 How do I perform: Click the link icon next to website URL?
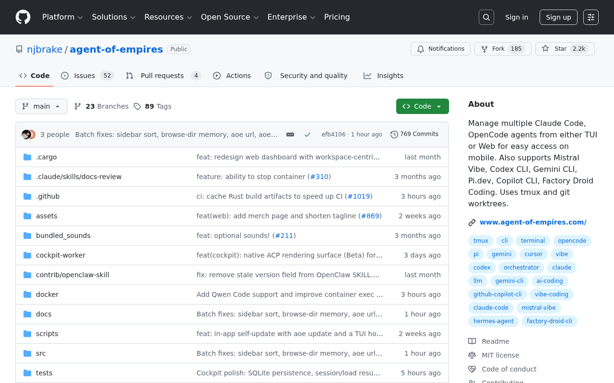pyautogui.click(x=472, y=223)
